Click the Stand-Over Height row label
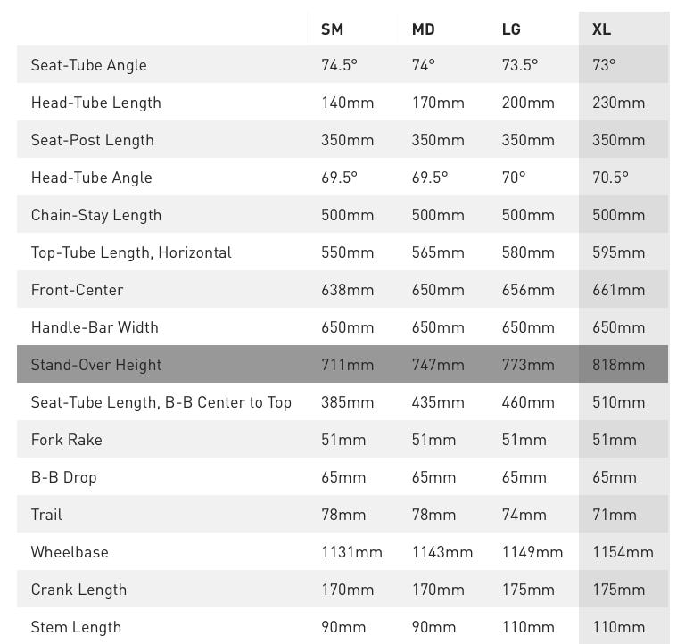685x644 pixels. tap(96, 365)
